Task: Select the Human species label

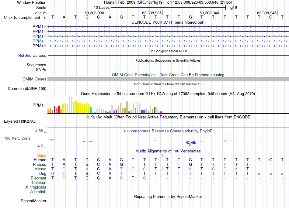Action: [x=40, y=160]
